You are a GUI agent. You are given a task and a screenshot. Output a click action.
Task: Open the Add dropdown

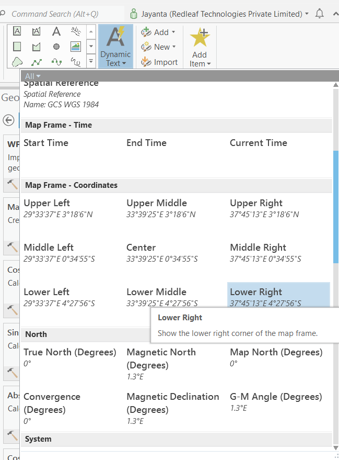tap(158, 32)
